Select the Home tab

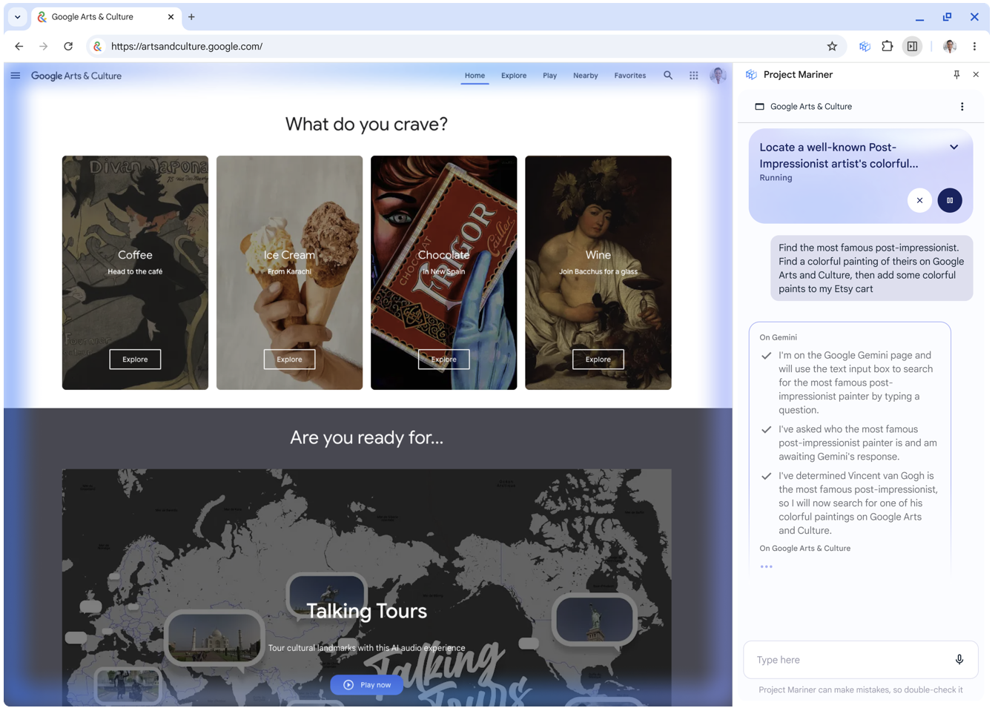pos(475,76)
